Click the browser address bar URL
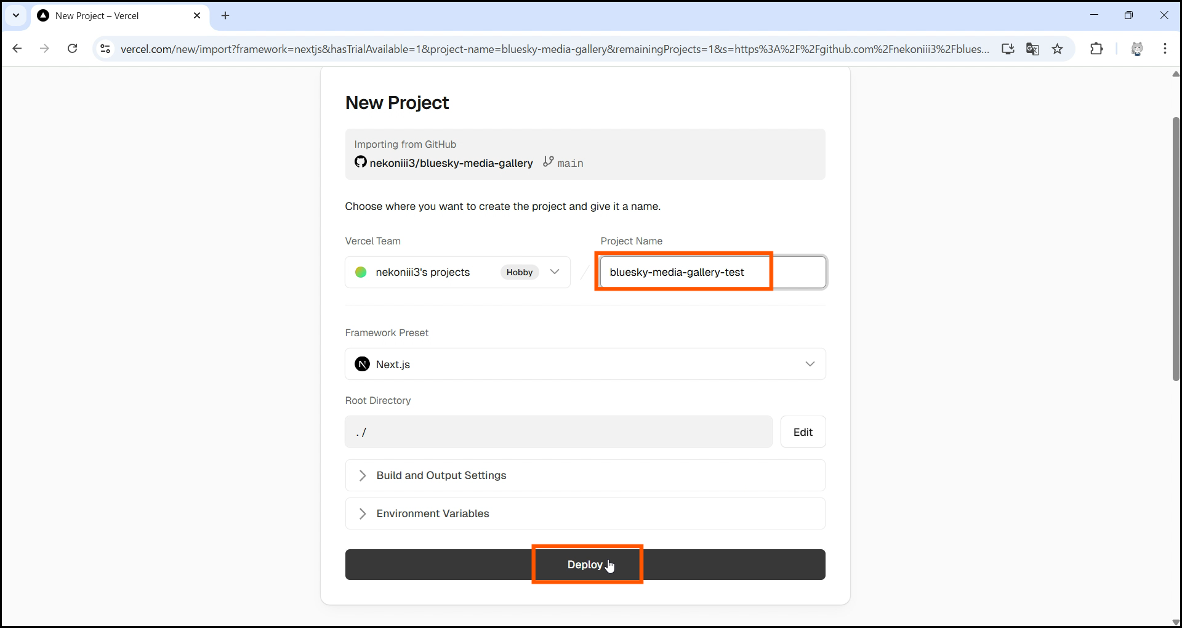1182x628 pixels. [555, 49]
